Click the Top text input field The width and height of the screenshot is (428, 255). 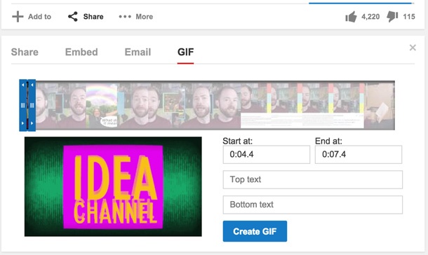312,179
